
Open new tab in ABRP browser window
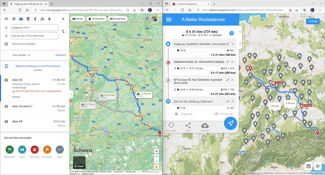coord(214,4)
